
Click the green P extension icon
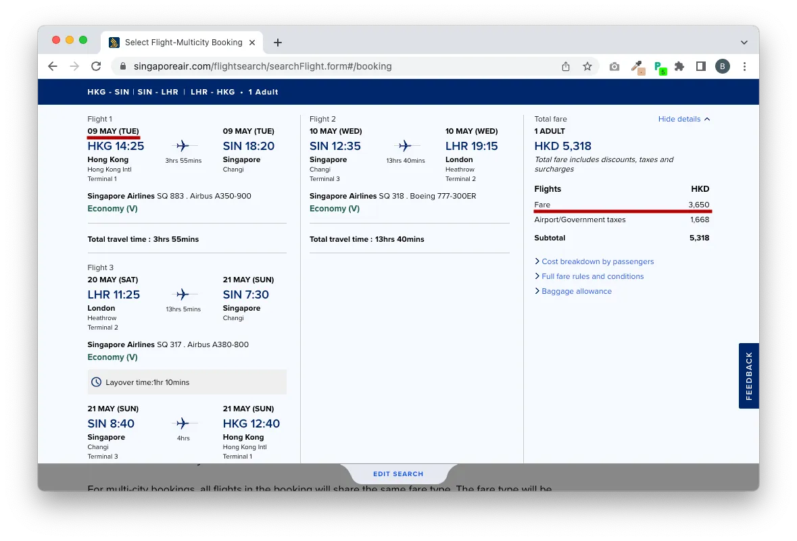(x=660, y=67)
